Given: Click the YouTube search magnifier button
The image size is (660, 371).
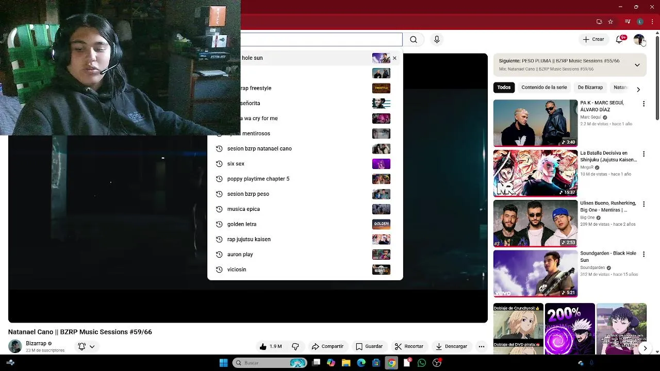Looking at the screenshot, I should 414,40.
